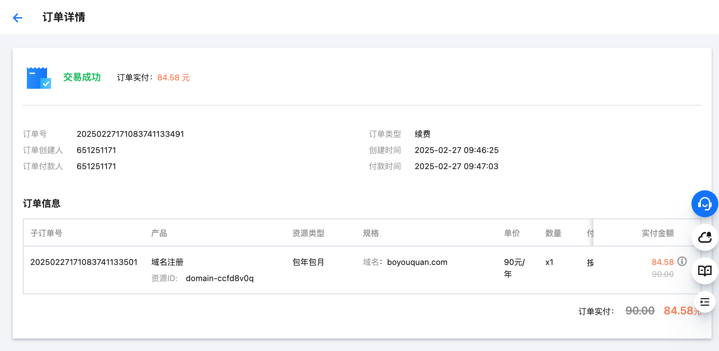Click the info icon beside 84.58

tap(682, 261)
